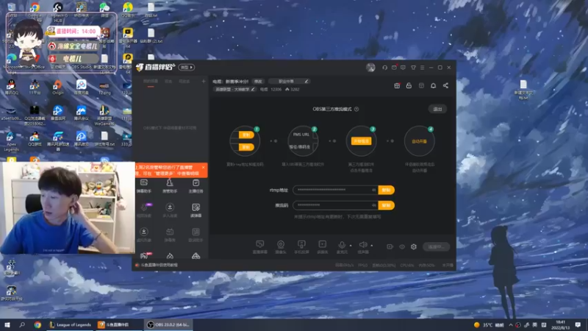Add multimedia source
The height and width of the screenshot is (331, 588).
(x=323, y=247)
